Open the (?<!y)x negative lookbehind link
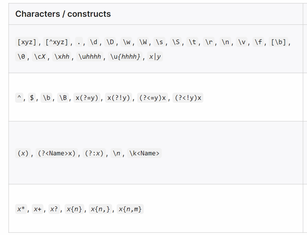Image resolution: width=307 pixels, height=235 pixels. point(188,98)
